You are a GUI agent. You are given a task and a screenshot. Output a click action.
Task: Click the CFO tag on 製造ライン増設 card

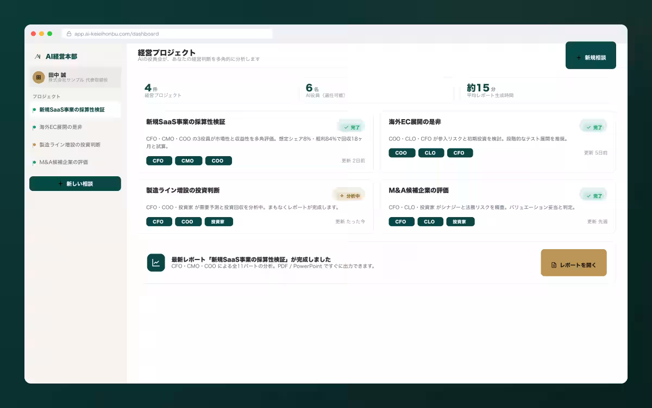[x=159, y=221]
